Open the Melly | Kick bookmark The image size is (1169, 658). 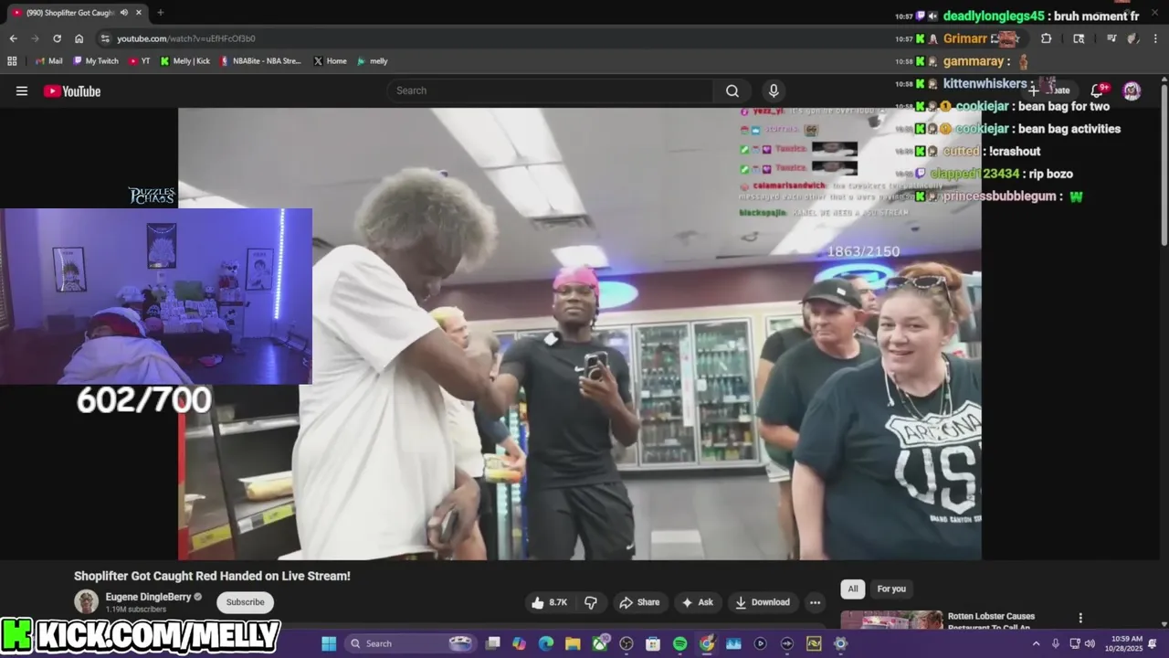point(184,61)
